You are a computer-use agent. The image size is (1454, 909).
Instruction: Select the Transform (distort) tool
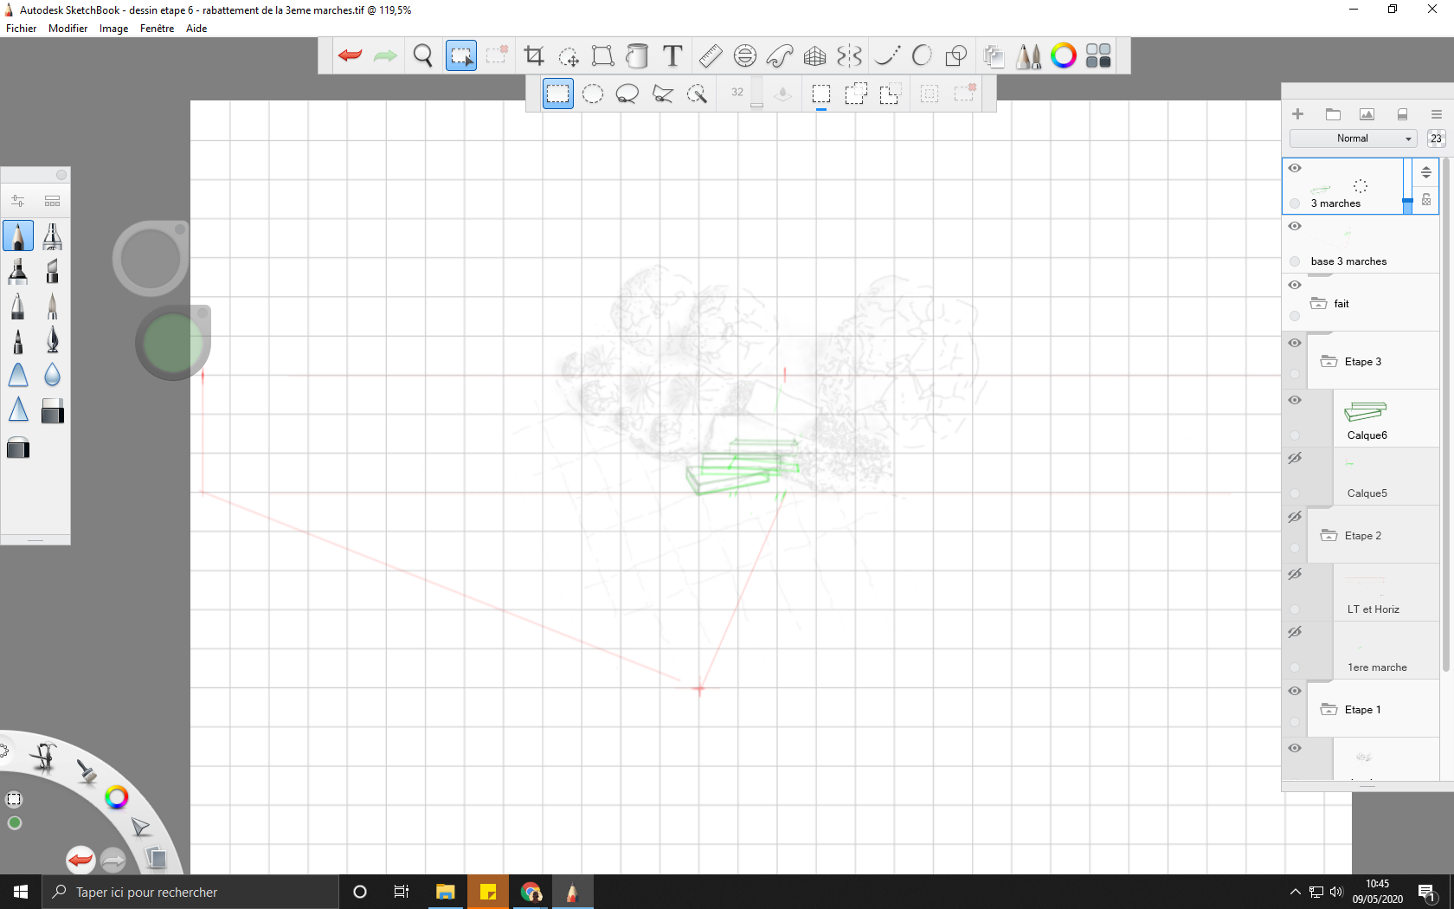(603, 56)
